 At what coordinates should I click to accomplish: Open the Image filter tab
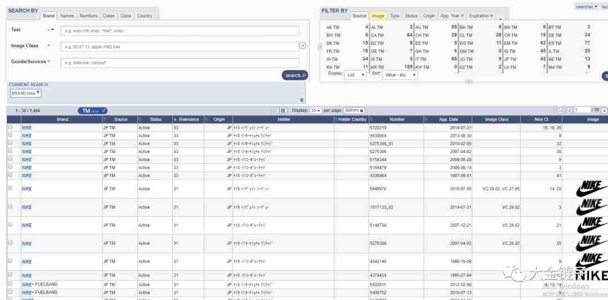(378, 16)
